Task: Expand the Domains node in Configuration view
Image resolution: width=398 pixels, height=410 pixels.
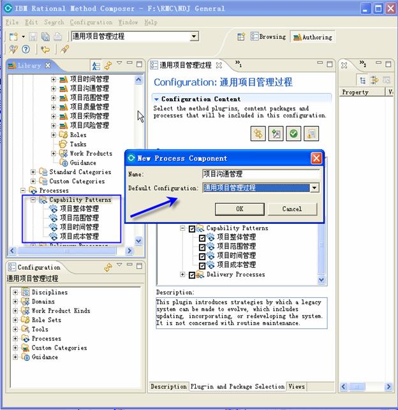Action: tap(15, 302)
